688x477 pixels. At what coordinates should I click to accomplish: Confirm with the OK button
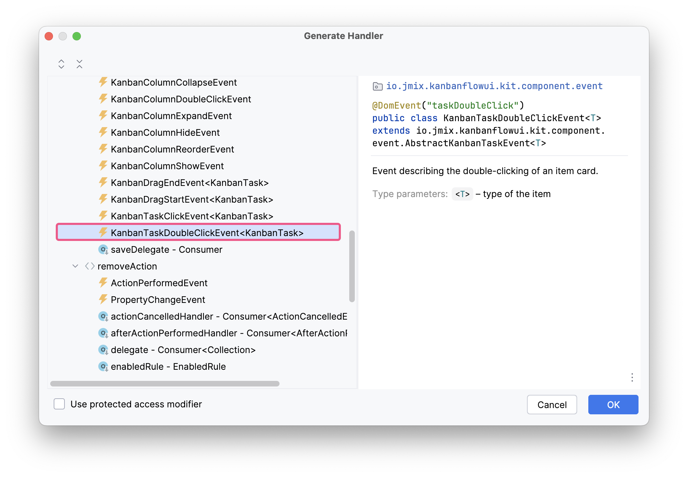613,405
